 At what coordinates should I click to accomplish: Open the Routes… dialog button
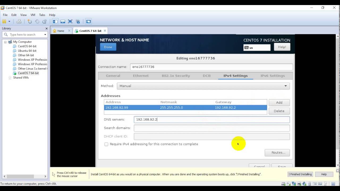tap(277, 153)
